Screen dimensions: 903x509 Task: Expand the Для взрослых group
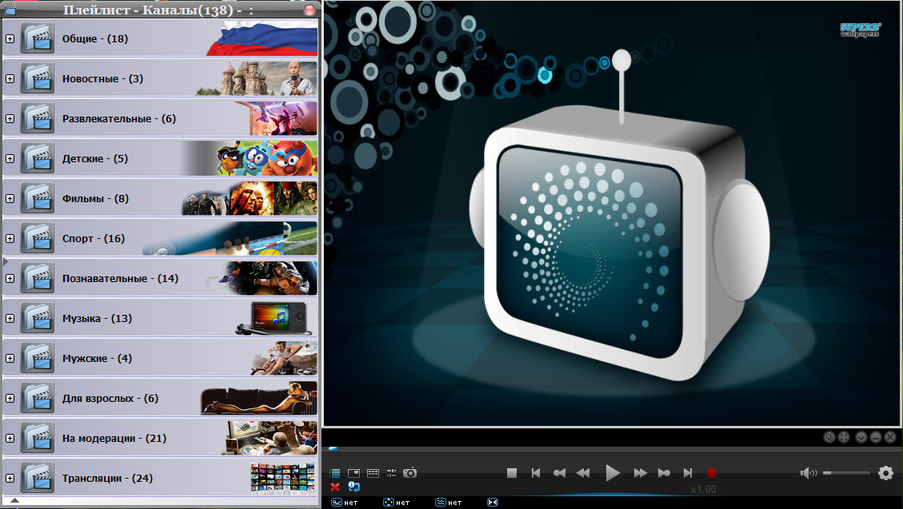10,398
